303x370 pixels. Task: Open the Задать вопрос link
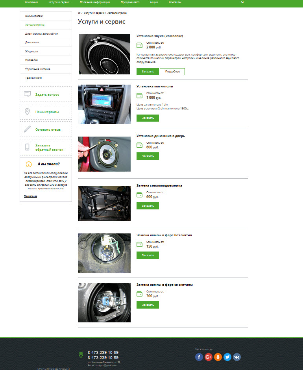[47, 94]
